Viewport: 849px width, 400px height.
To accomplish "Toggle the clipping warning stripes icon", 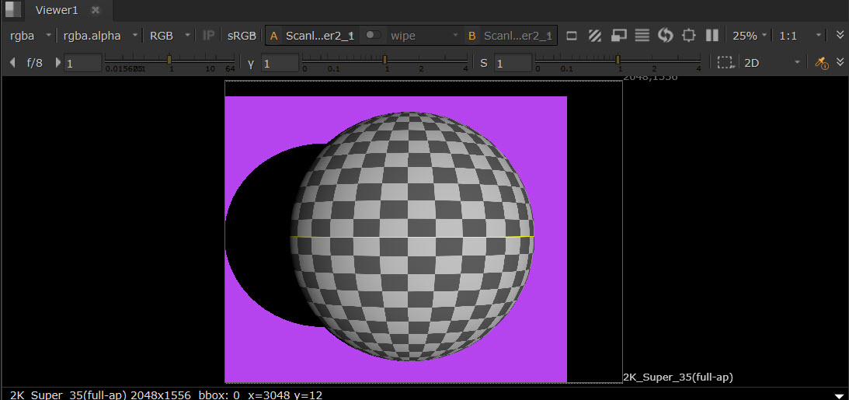I will pos(594,36).
